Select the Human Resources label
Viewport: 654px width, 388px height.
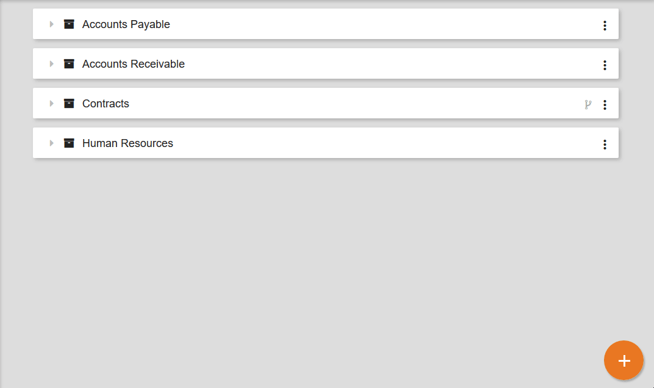point(128,143)
